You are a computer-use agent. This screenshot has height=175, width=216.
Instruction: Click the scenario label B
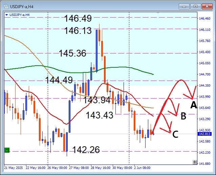click(183, 116)
